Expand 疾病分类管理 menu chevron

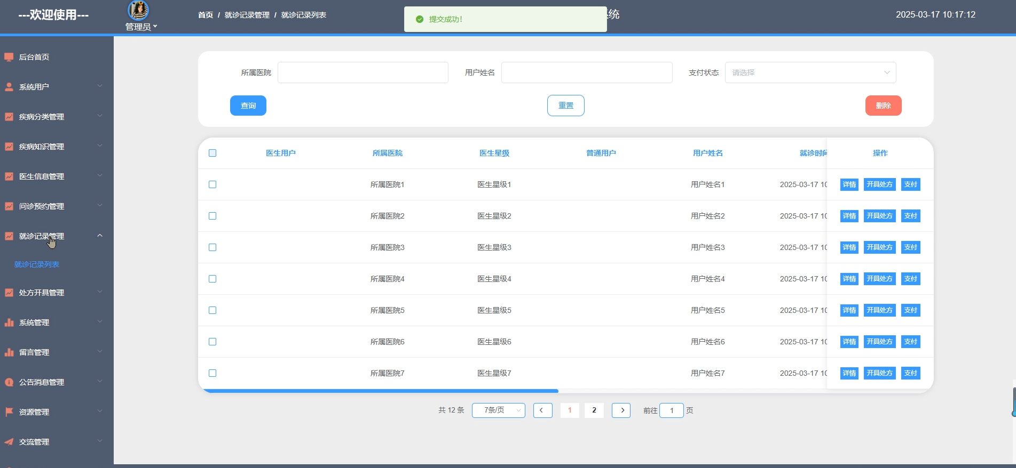[x=100, y=116]
